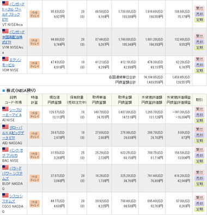Click the periodic (定期) button for AI NYSE
Image resolution: width=207 pixels, height=215 pixels.
point(199,121)
